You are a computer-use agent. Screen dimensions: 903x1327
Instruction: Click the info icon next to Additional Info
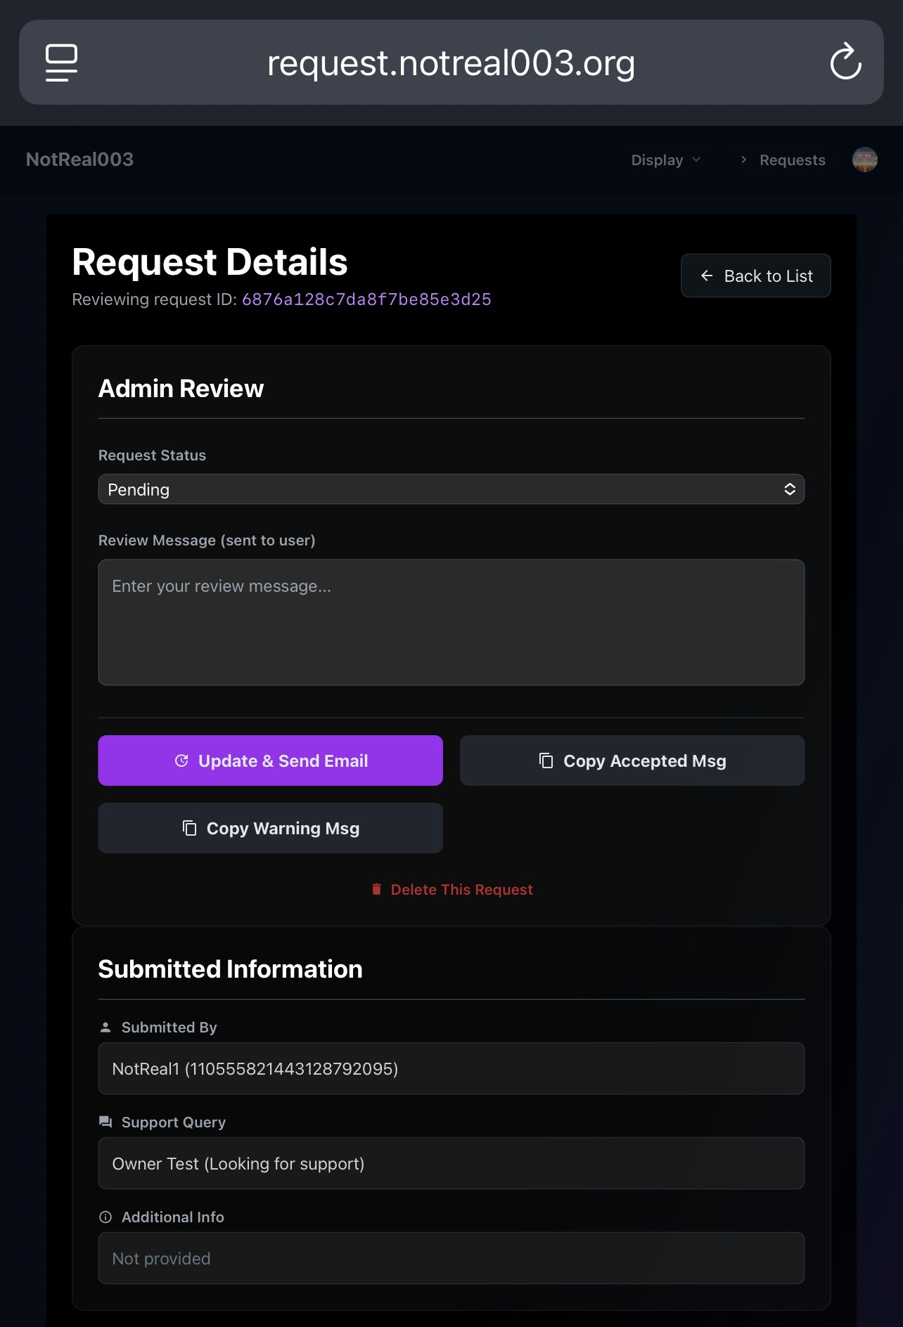105,1217
